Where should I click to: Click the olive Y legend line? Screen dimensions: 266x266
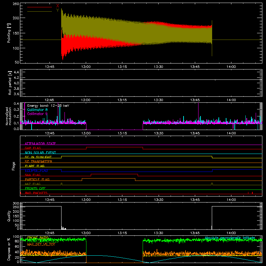tap(40, 12)
